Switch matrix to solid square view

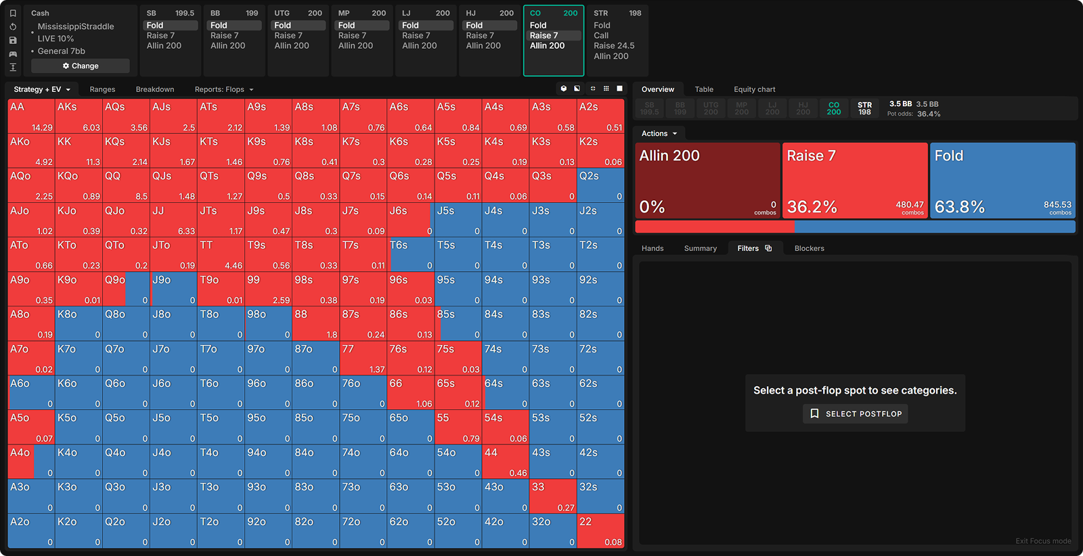[x=619, y=89]
